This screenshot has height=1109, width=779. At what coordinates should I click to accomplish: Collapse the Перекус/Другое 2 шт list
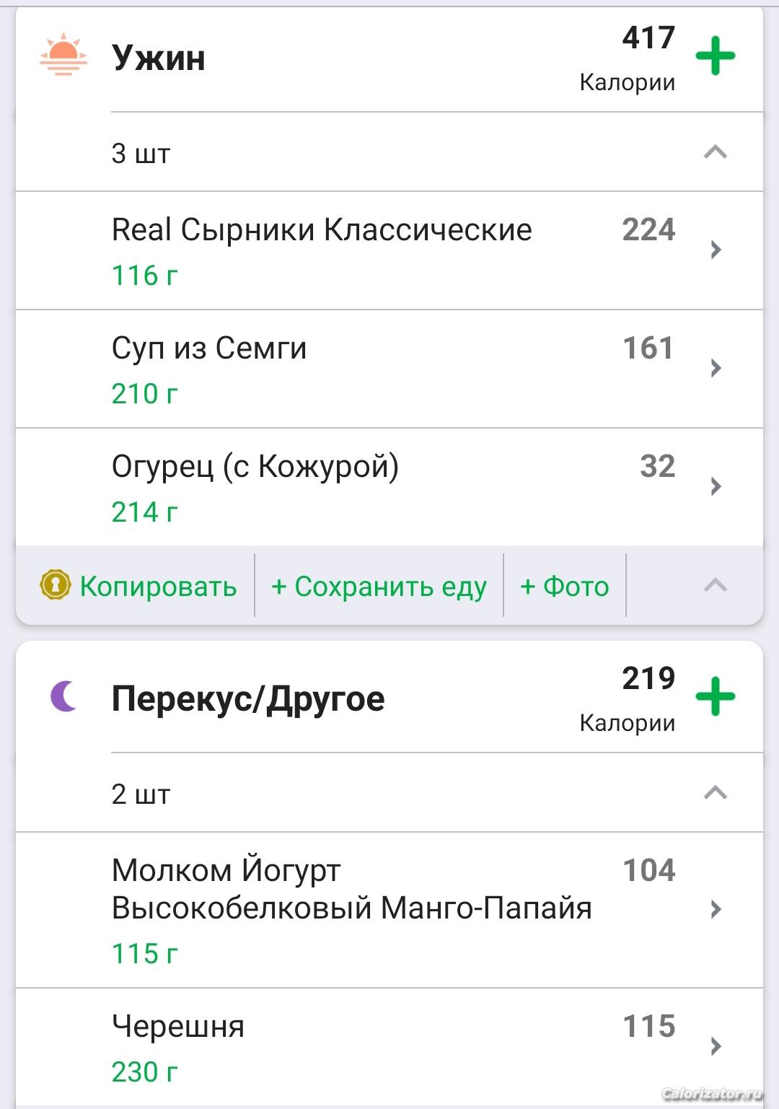(715, 793)
